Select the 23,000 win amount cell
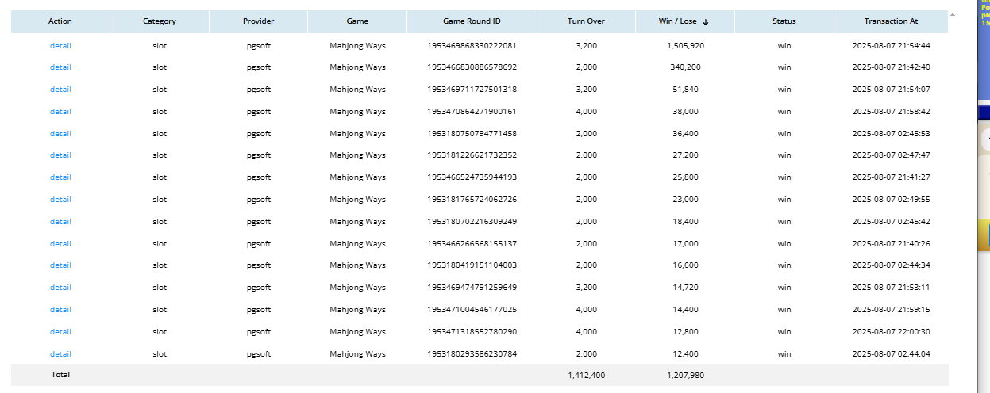Image resolution: width=990 pixels, height=393 pixels. click(686, 200)
